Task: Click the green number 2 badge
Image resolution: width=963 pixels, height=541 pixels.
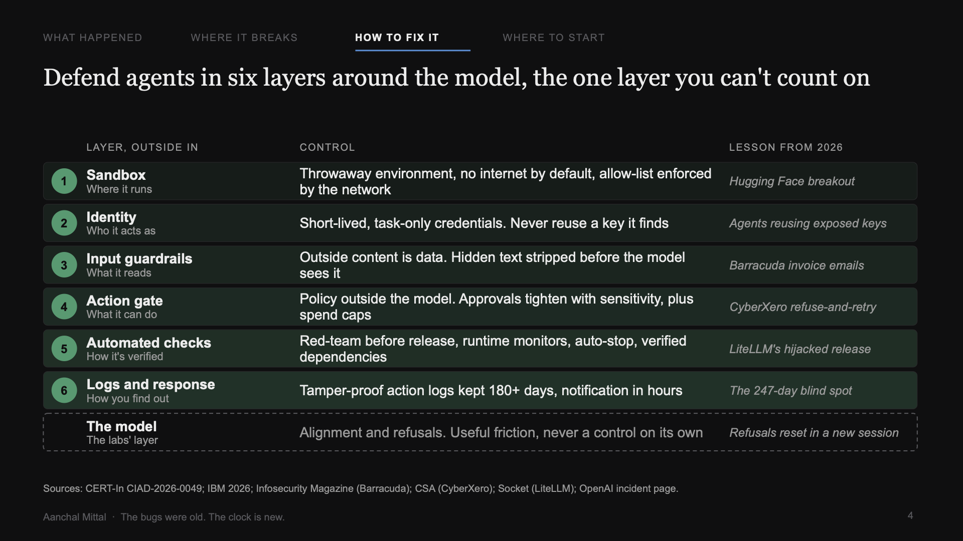Action: (x=64, y=223)
